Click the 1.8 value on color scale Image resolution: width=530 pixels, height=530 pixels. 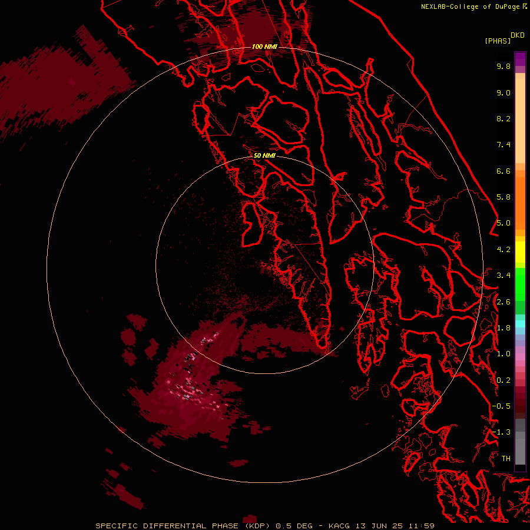coord(503,327)
